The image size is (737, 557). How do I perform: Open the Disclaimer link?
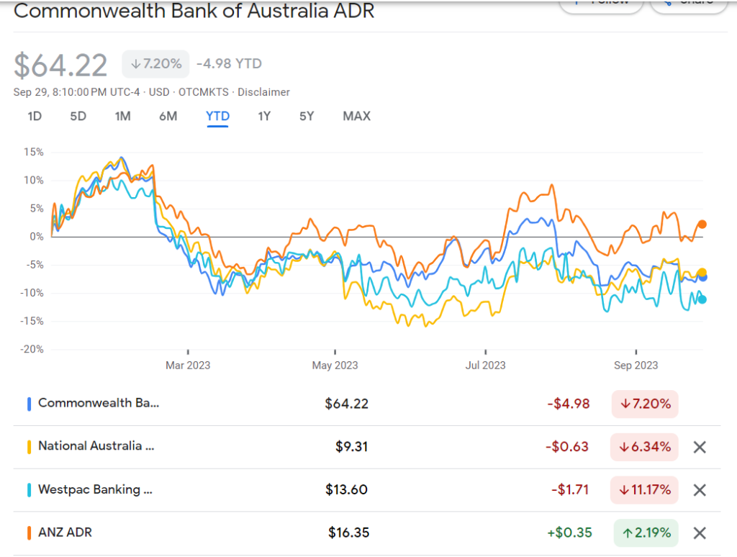[x=263, y=92]
